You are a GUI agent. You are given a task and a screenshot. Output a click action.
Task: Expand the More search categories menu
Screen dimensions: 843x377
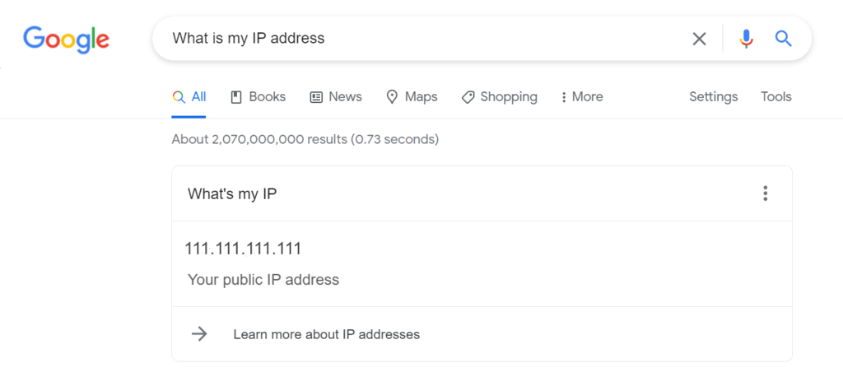[581, 97]
